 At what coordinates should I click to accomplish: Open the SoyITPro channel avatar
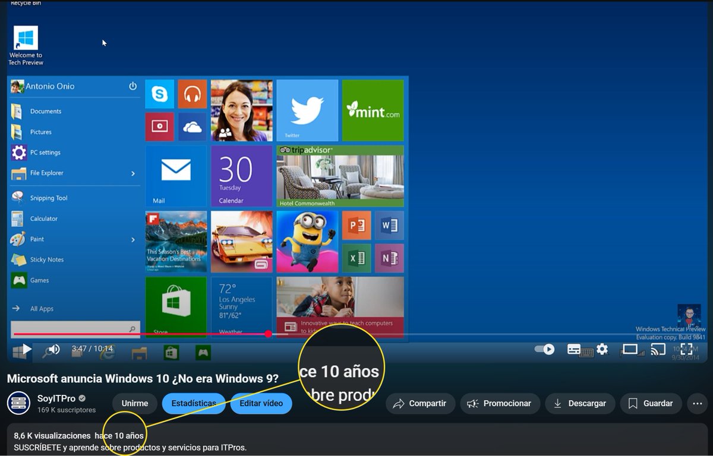pos(18,403)
